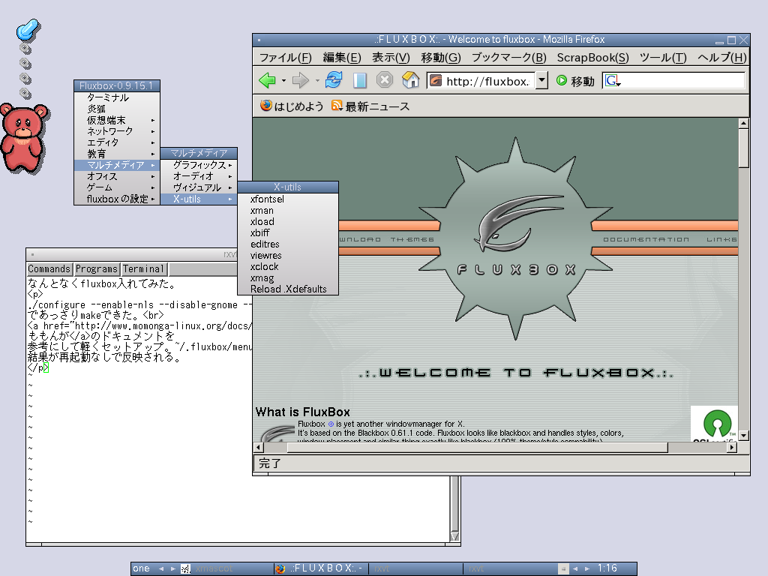Select 炎狐 in the Fluxbox menu
768x576 pixels.
click(117, 109)
